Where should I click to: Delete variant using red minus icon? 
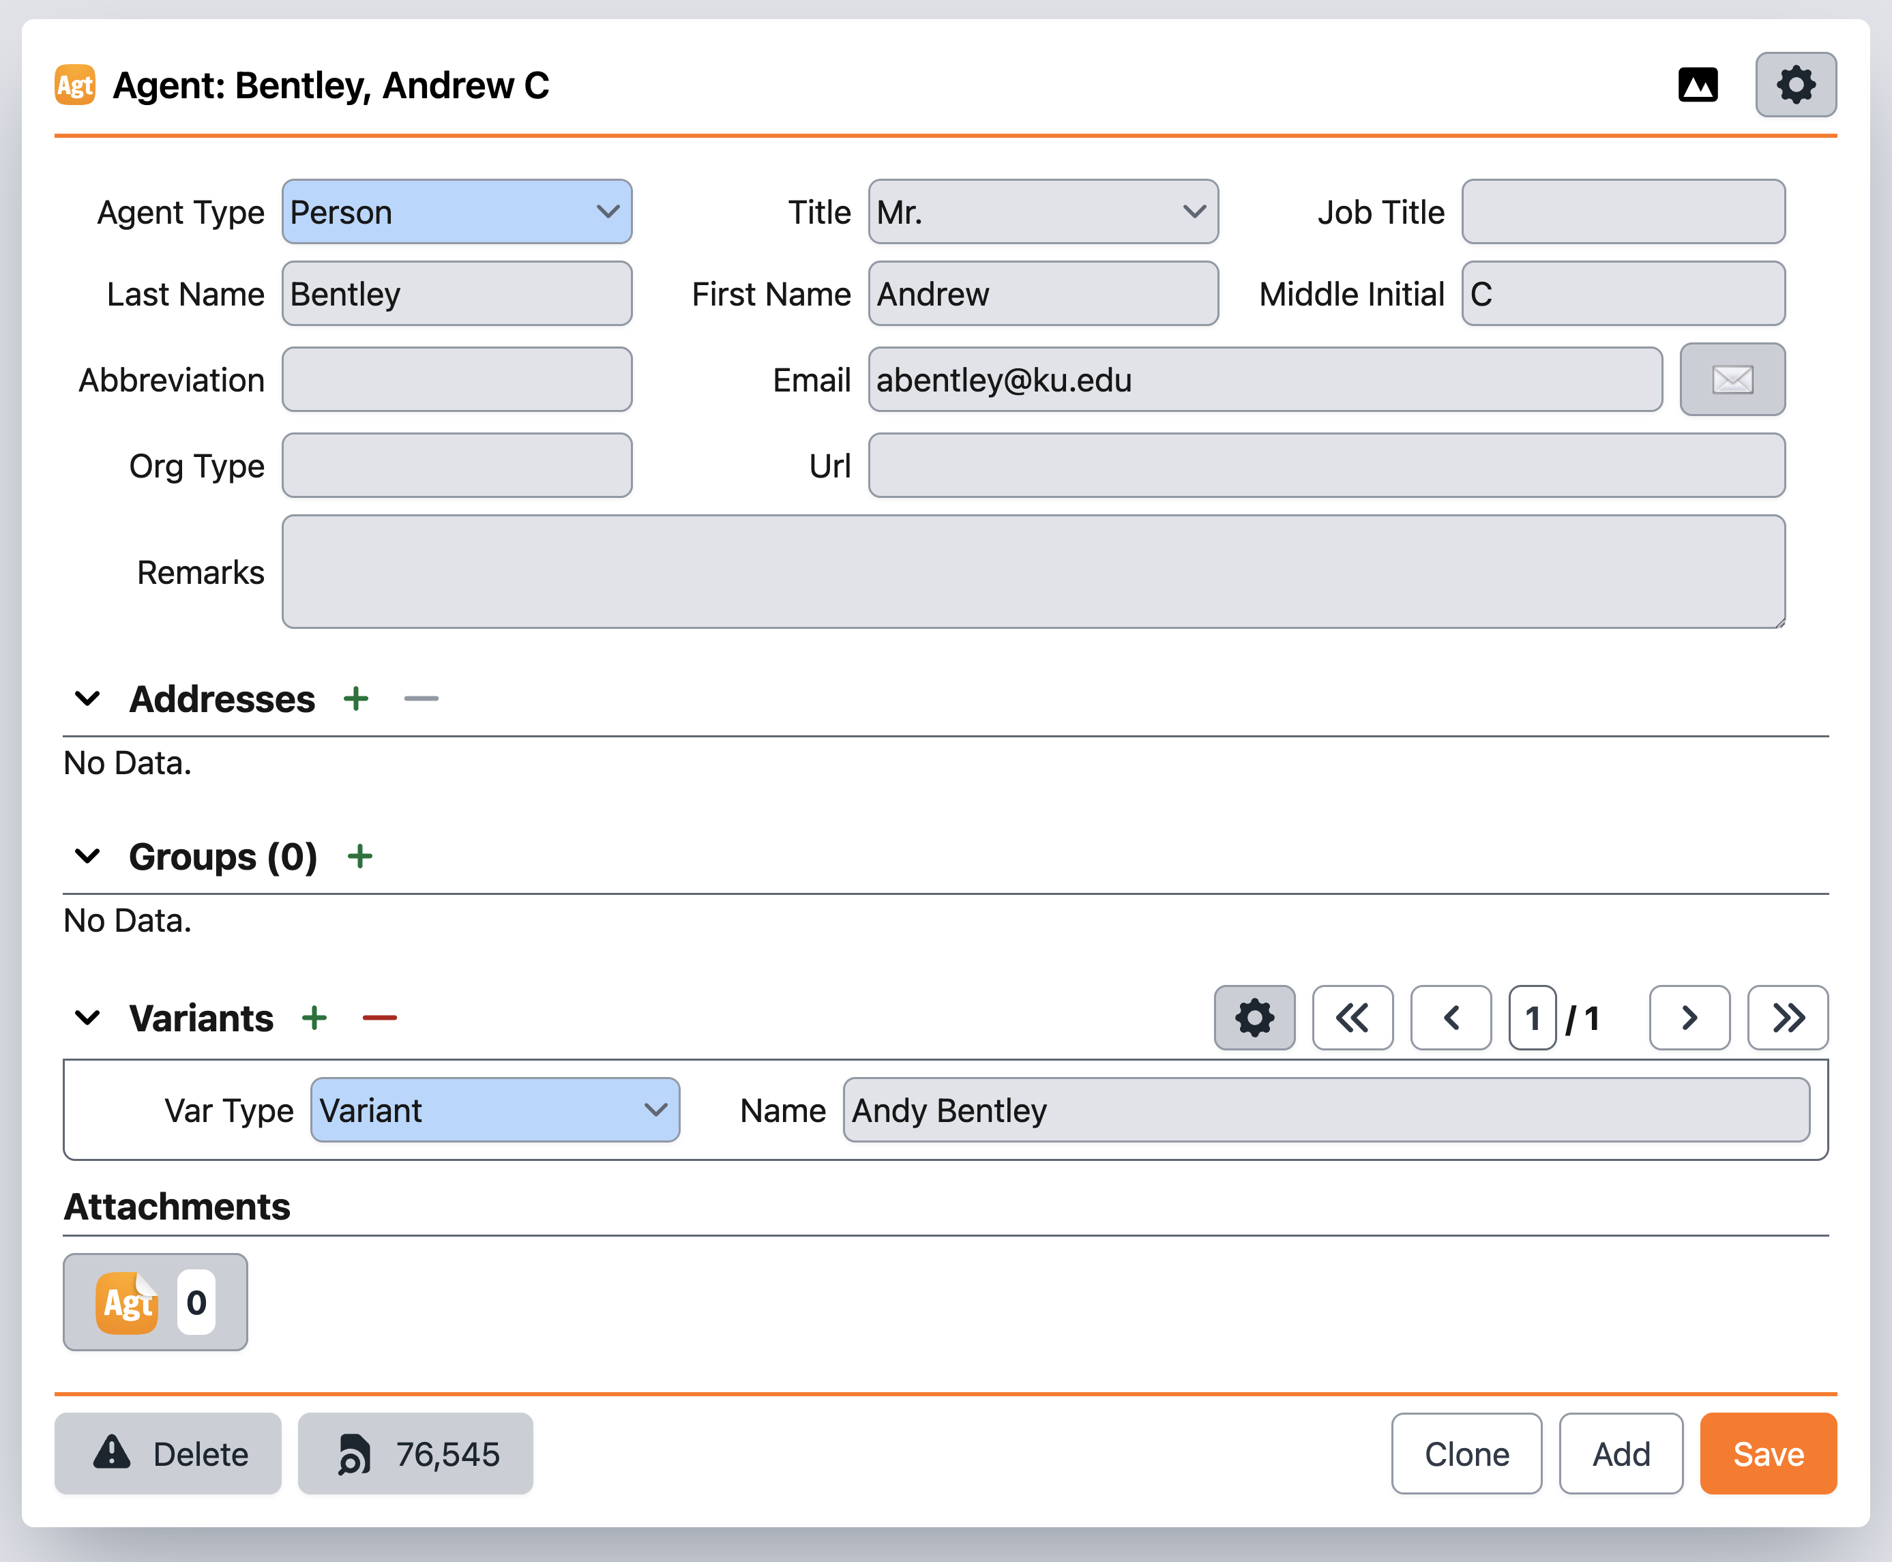coord(379,1018)
